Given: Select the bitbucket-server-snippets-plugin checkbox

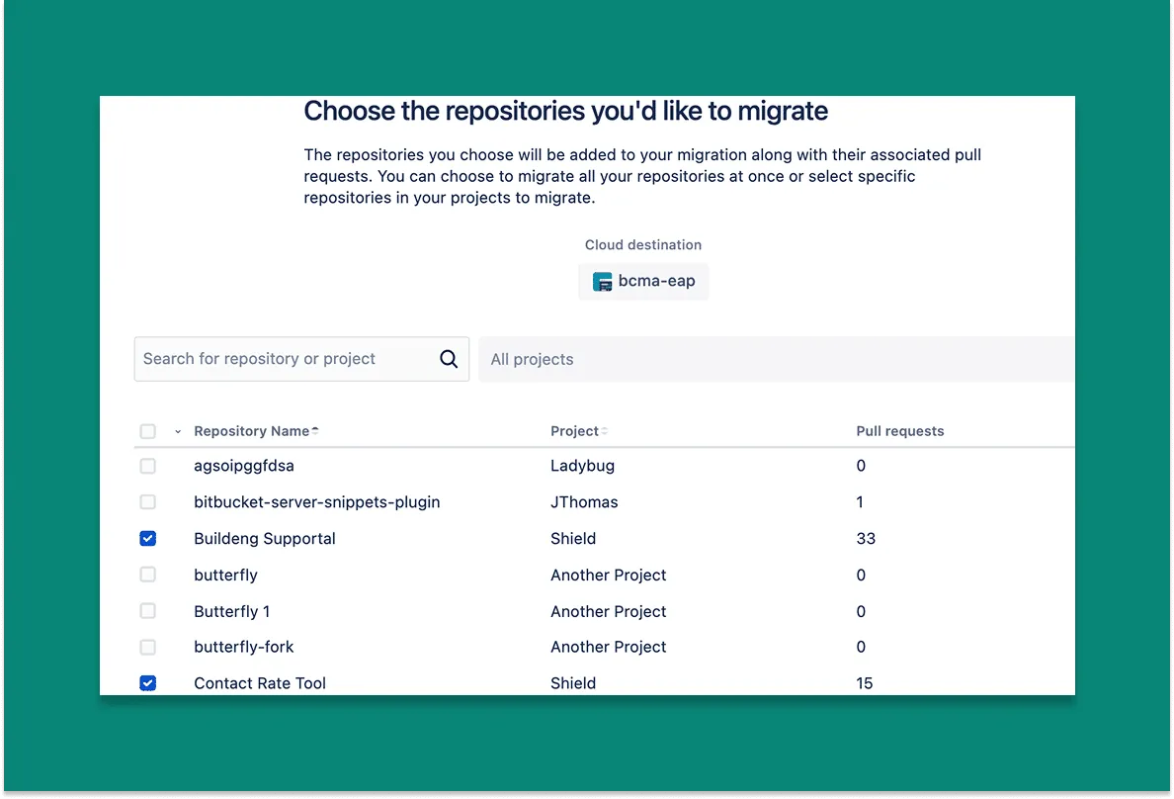Looking at the screenshot, I should coord(148,502).
